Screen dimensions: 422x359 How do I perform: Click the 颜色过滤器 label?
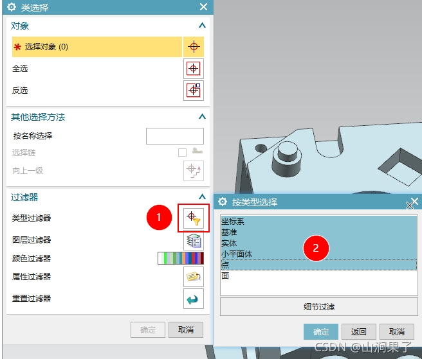(32, 259)
